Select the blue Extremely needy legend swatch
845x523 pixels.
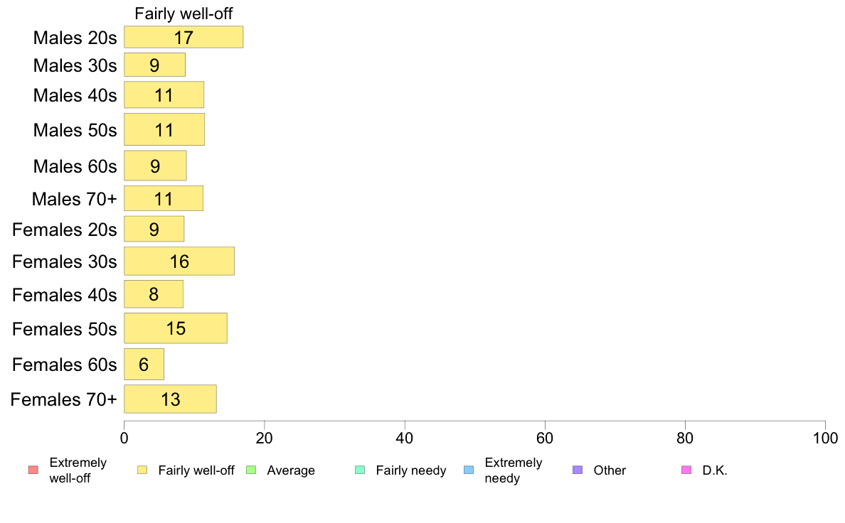coord(468,470)
